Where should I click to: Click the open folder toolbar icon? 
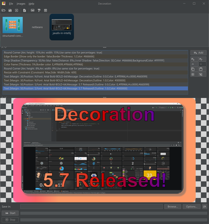(4, 10)
